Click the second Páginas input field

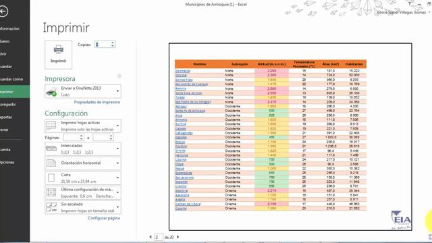[x=101, y=137]
